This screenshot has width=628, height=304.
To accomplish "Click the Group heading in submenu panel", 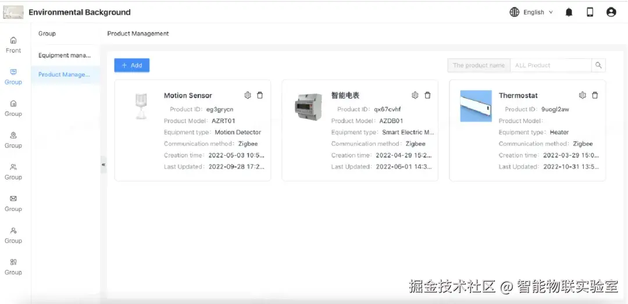I will pyautogui.click(x=47, y=34).
